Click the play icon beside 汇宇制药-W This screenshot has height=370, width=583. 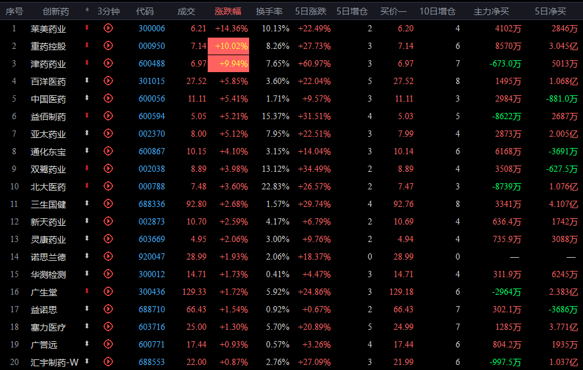[x=108, y=362]
